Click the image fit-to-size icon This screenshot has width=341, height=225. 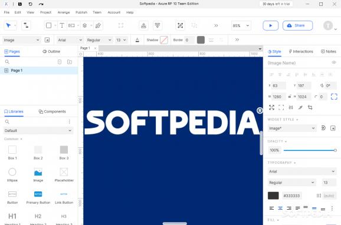[334, 97]
